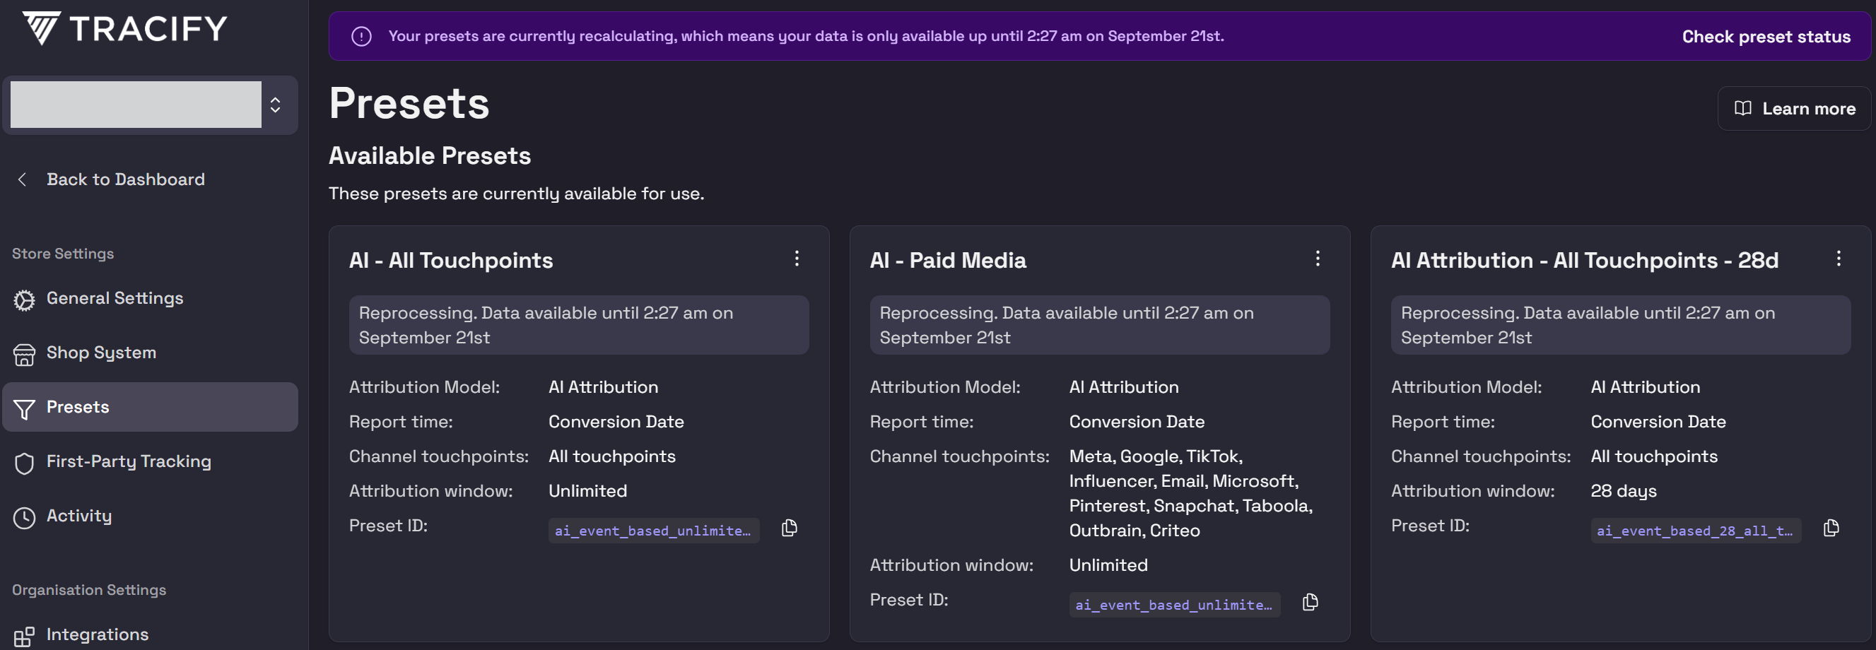
Task: Click the redacted store name field
Action: 136,105
